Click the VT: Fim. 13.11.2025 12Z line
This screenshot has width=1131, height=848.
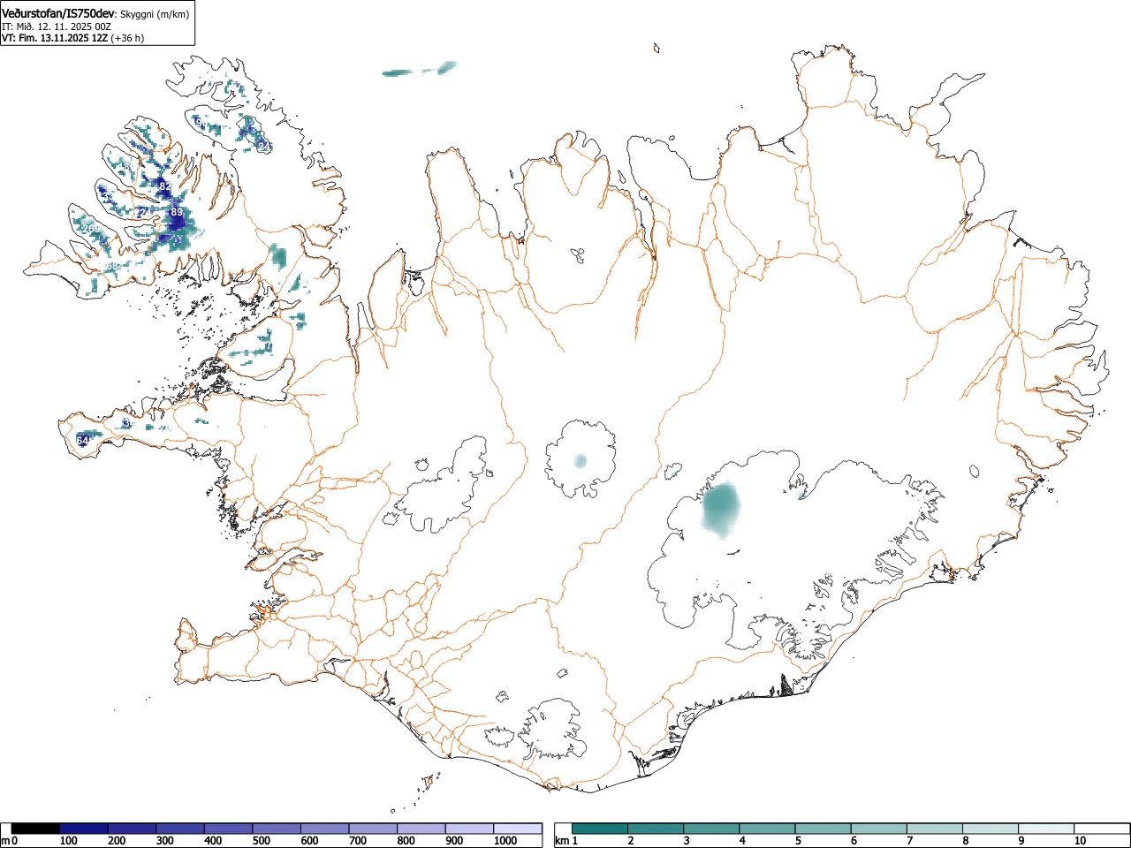tap(55, 38)
